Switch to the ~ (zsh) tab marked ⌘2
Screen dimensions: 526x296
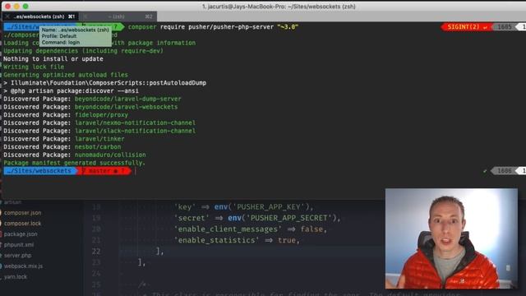(x=118, y=16)
